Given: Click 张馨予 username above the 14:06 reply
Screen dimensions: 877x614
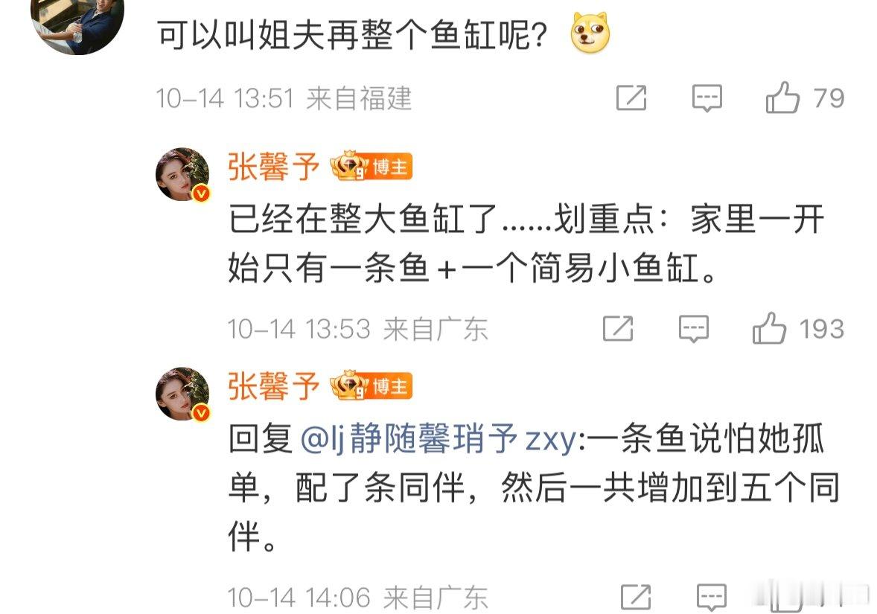Looking at the screenshot, I should [x=273, y=386].
